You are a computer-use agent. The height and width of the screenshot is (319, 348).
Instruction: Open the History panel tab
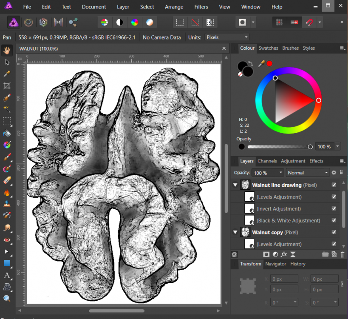click(x=297, y=264)
